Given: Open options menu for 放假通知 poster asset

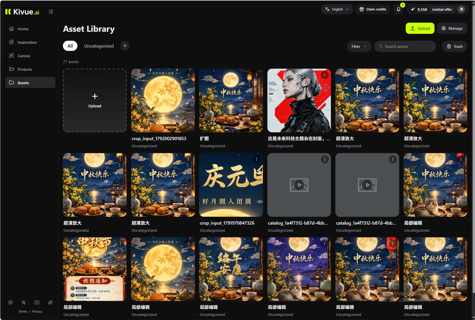Looking at the screenshot, I should click(120, 244).
